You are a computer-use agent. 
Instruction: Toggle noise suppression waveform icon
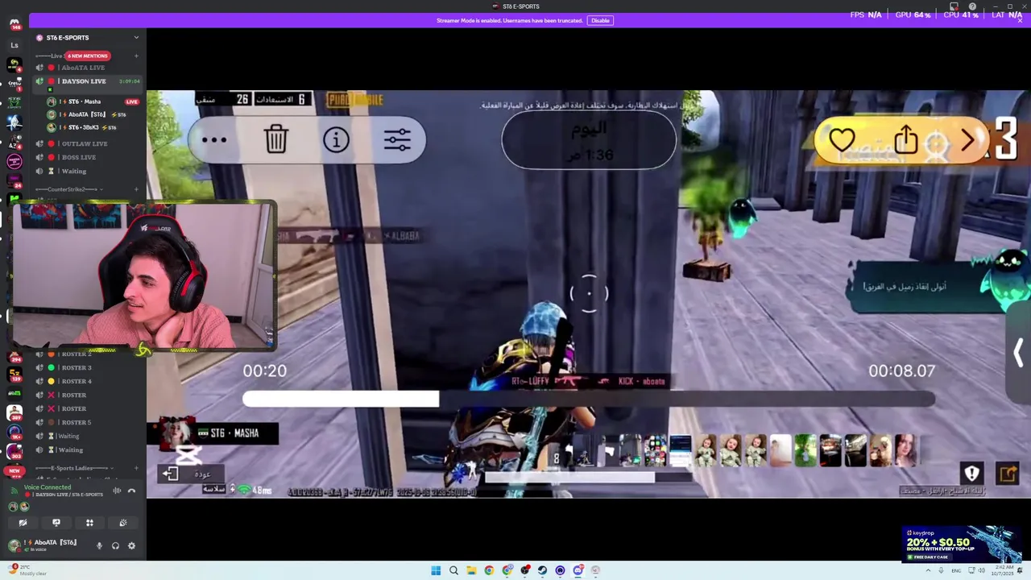point(117,491)
